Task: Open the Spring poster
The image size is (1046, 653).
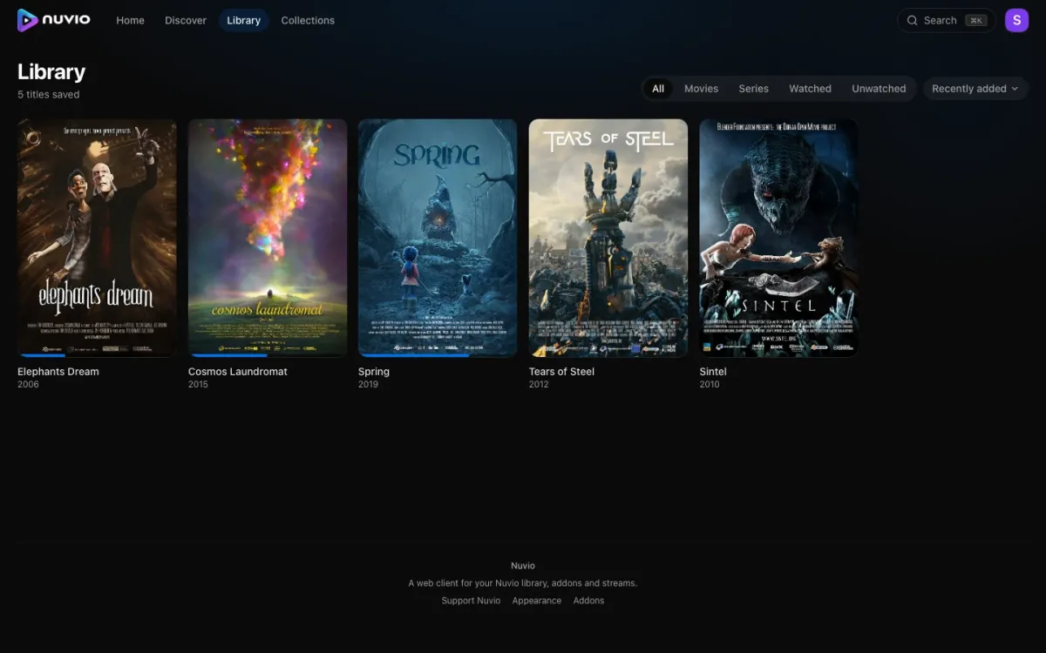Action: [x=438, y=238]
